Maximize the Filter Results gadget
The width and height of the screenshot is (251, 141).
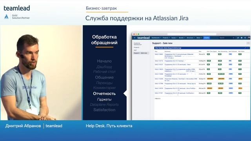click(x=245, y=48)
